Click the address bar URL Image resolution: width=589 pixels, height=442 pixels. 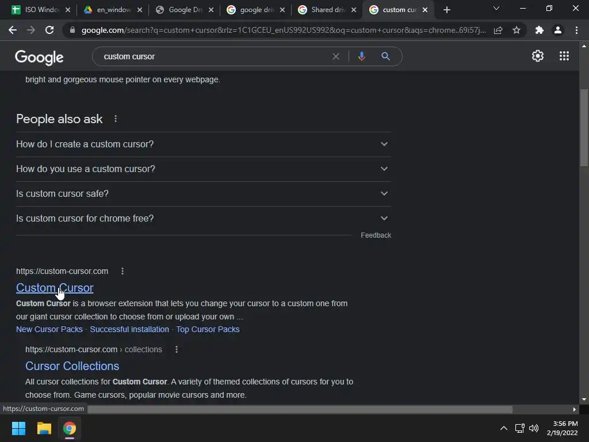(x=284, y=30)
